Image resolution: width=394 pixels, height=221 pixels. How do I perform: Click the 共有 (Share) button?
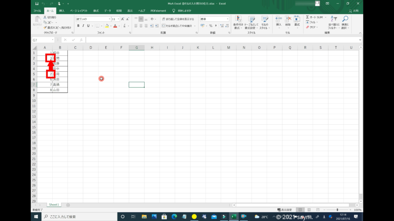coord(353,11)
